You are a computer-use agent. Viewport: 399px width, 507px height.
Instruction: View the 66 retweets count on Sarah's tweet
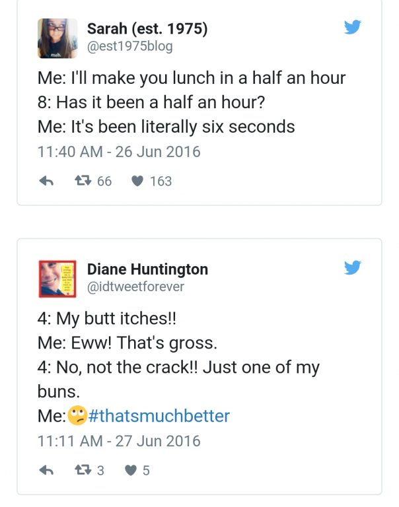(x=104, y=181)
